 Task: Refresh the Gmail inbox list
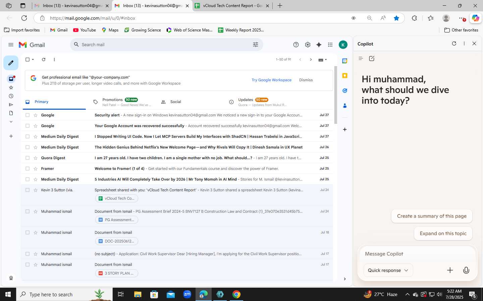coord(44,60)
